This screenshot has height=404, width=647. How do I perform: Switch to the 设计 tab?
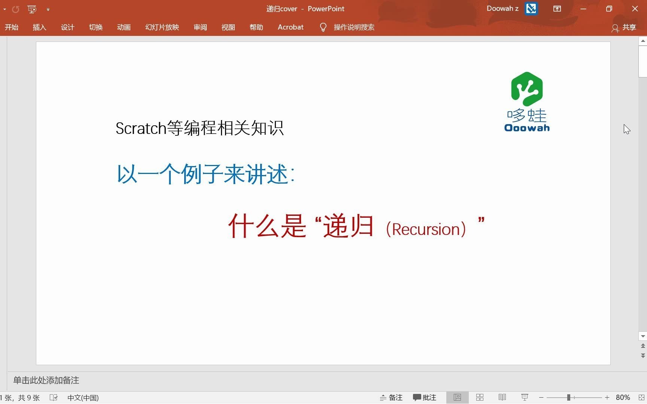click(x=68, y=27)
